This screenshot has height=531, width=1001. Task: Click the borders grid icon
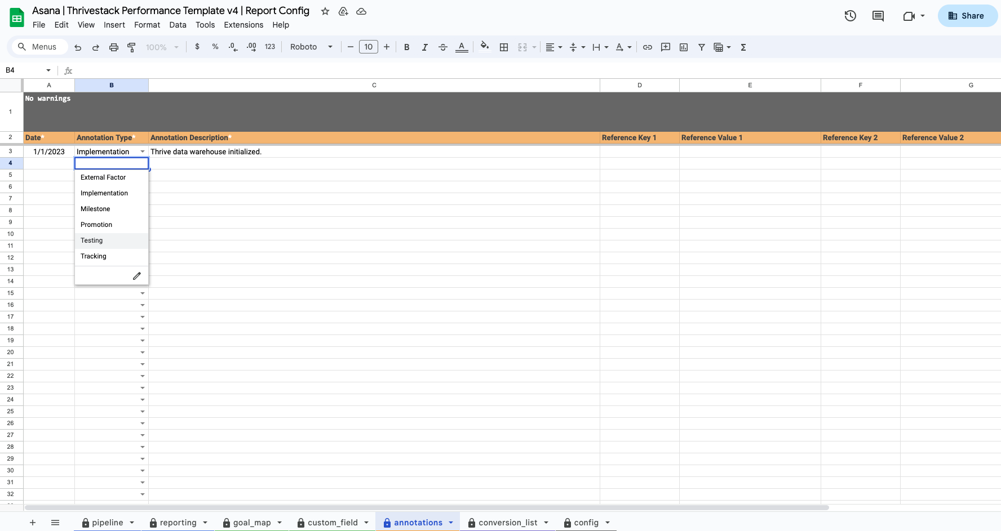pos(504,47)
